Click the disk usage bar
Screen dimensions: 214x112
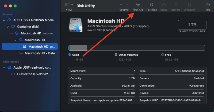point(136,48)
